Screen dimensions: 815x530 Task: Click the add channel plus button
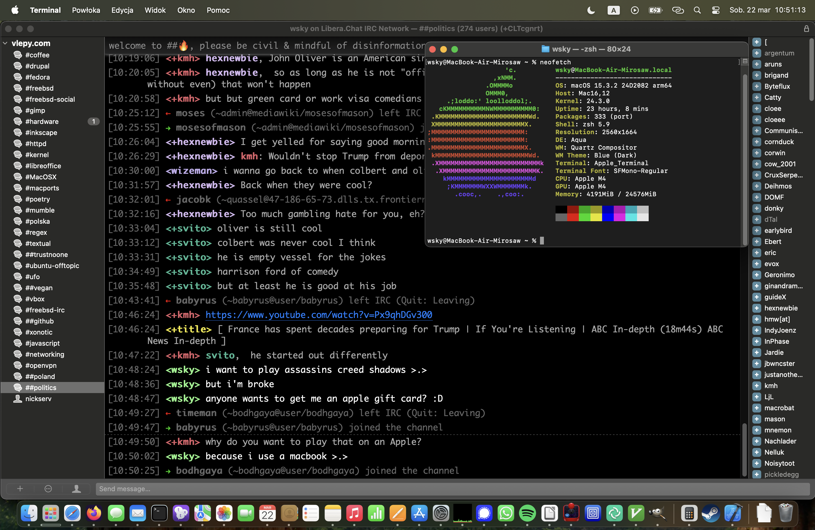tap(20, 489)
